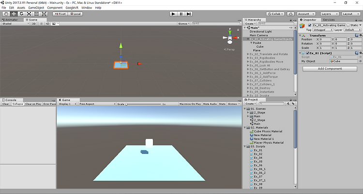Toggle Stats overlay in Game view
The height and width of the screenshot is (194, 363).
click(x=222, y=104)
